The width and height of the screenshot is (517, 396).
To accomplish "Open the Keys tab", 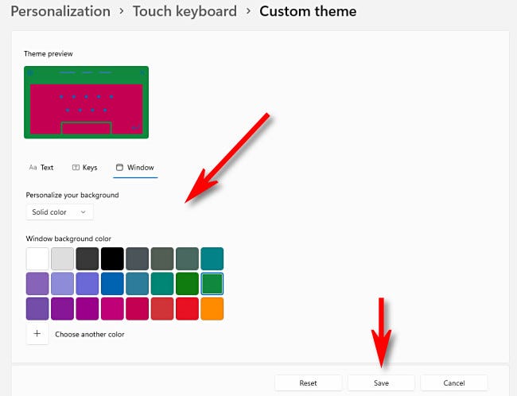I will (84, 168).
